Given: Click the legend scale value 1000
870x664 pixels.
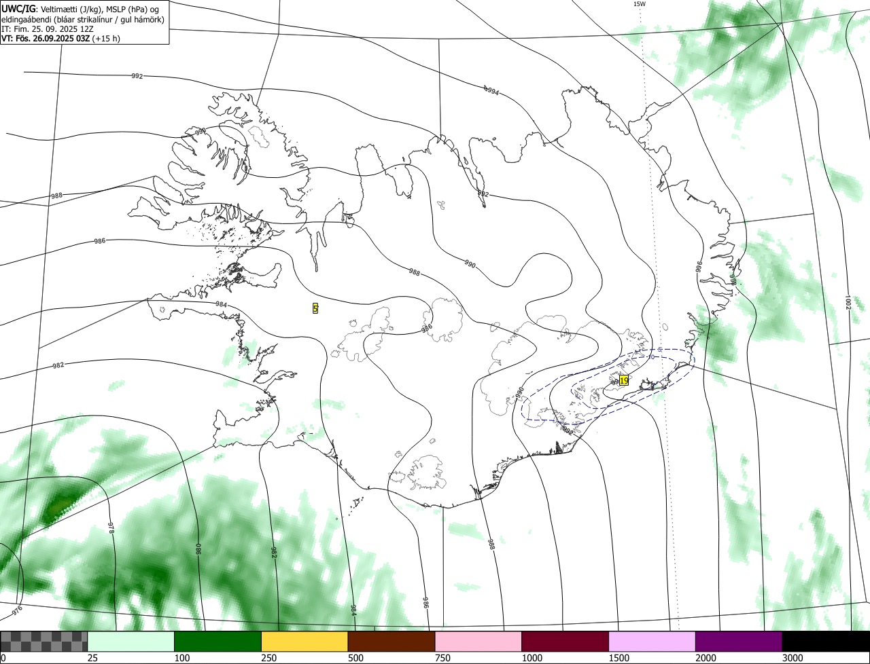Looking at the screenshot, I should [532, 658].
